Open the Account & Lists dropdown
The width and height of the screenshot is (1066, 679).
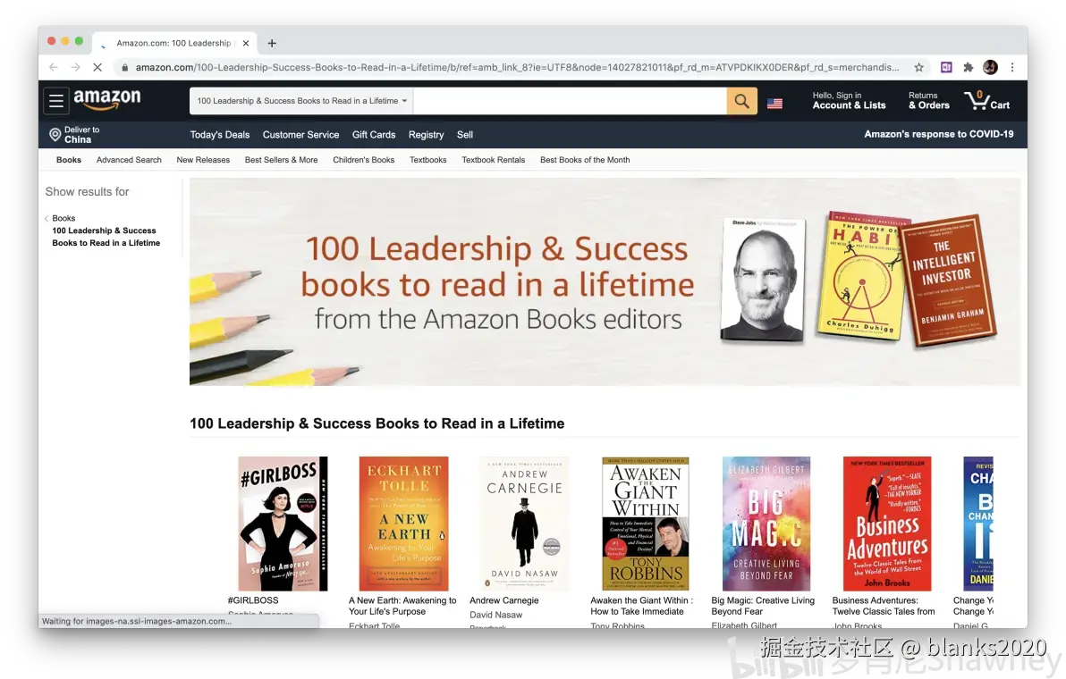coord(849,100)
